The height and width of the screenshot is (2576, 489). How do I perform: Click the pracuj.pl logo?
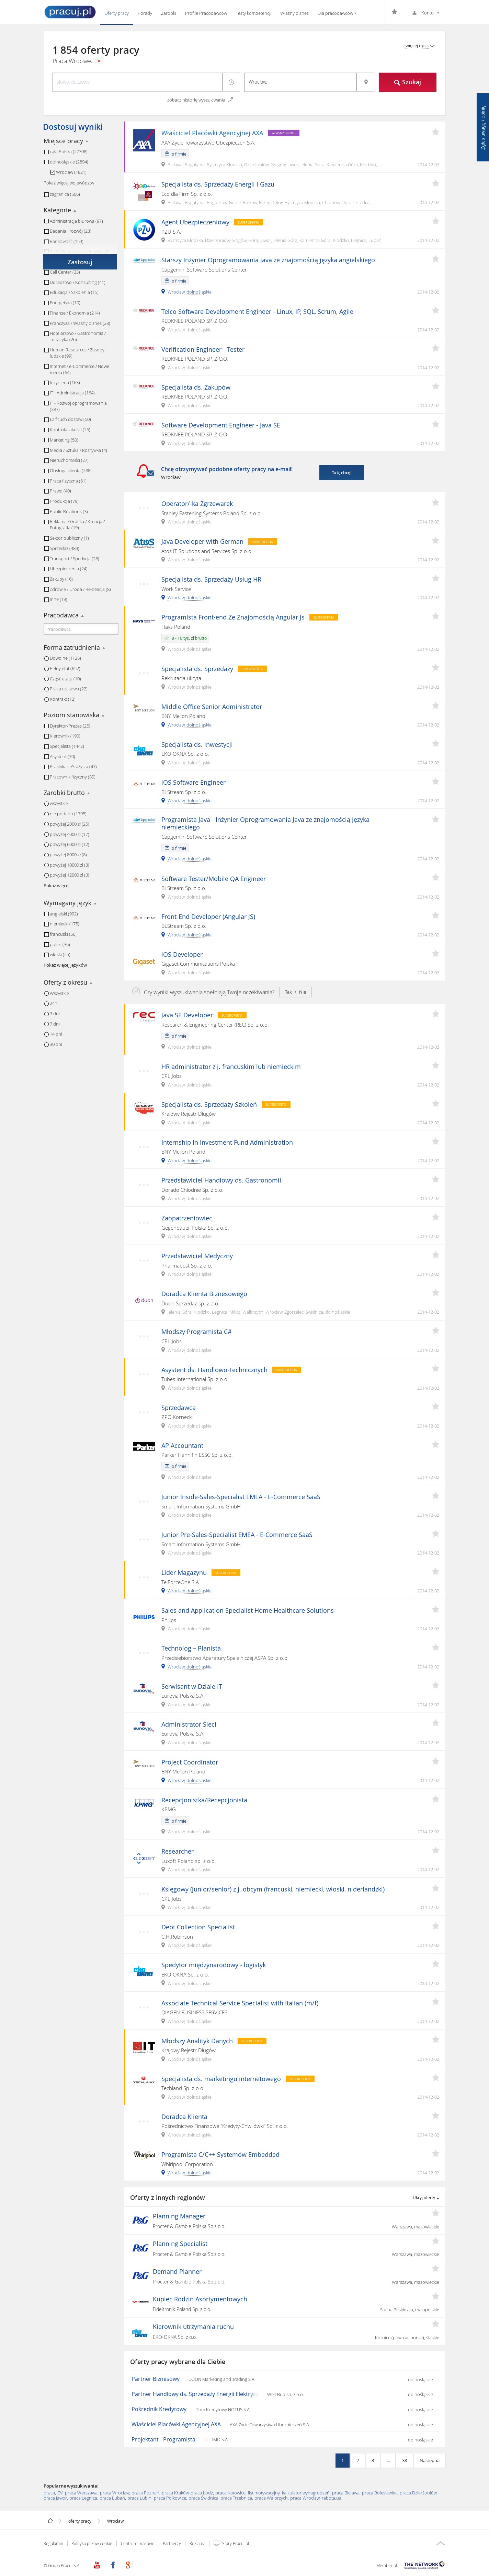70,12
